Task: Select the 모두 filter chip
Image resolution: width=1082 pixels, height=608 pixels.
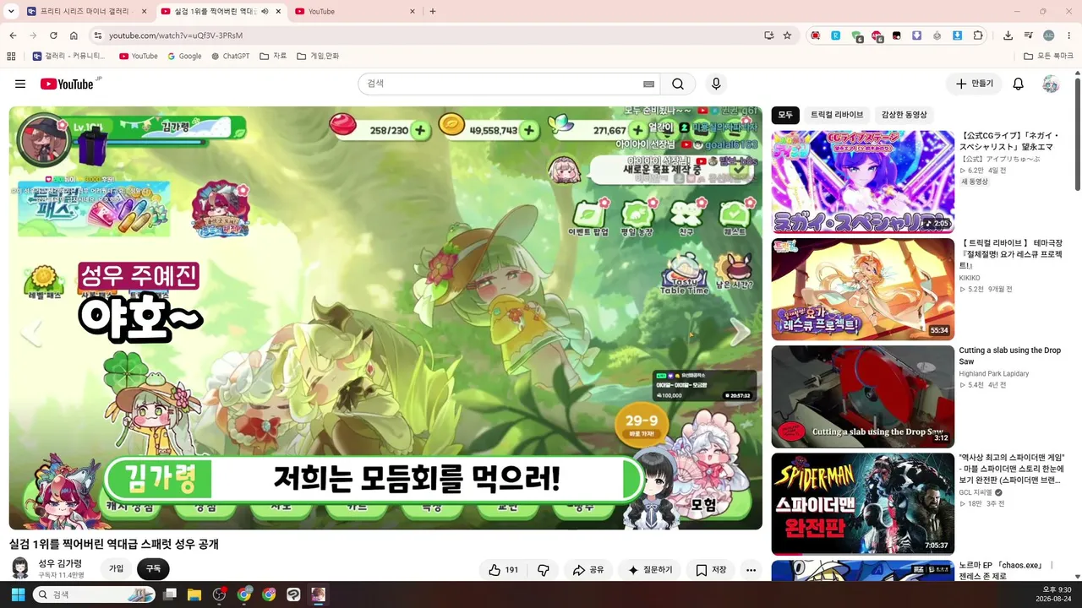Action: (785, 115)
